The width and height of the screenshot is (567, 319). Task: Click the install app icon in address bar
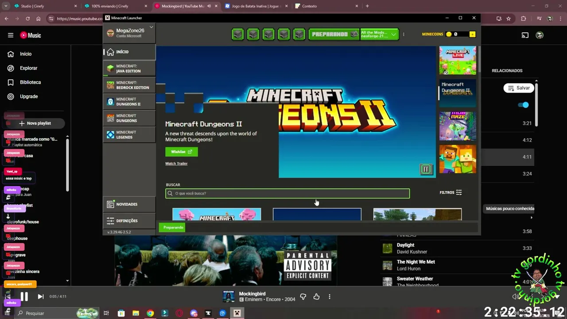499,19
